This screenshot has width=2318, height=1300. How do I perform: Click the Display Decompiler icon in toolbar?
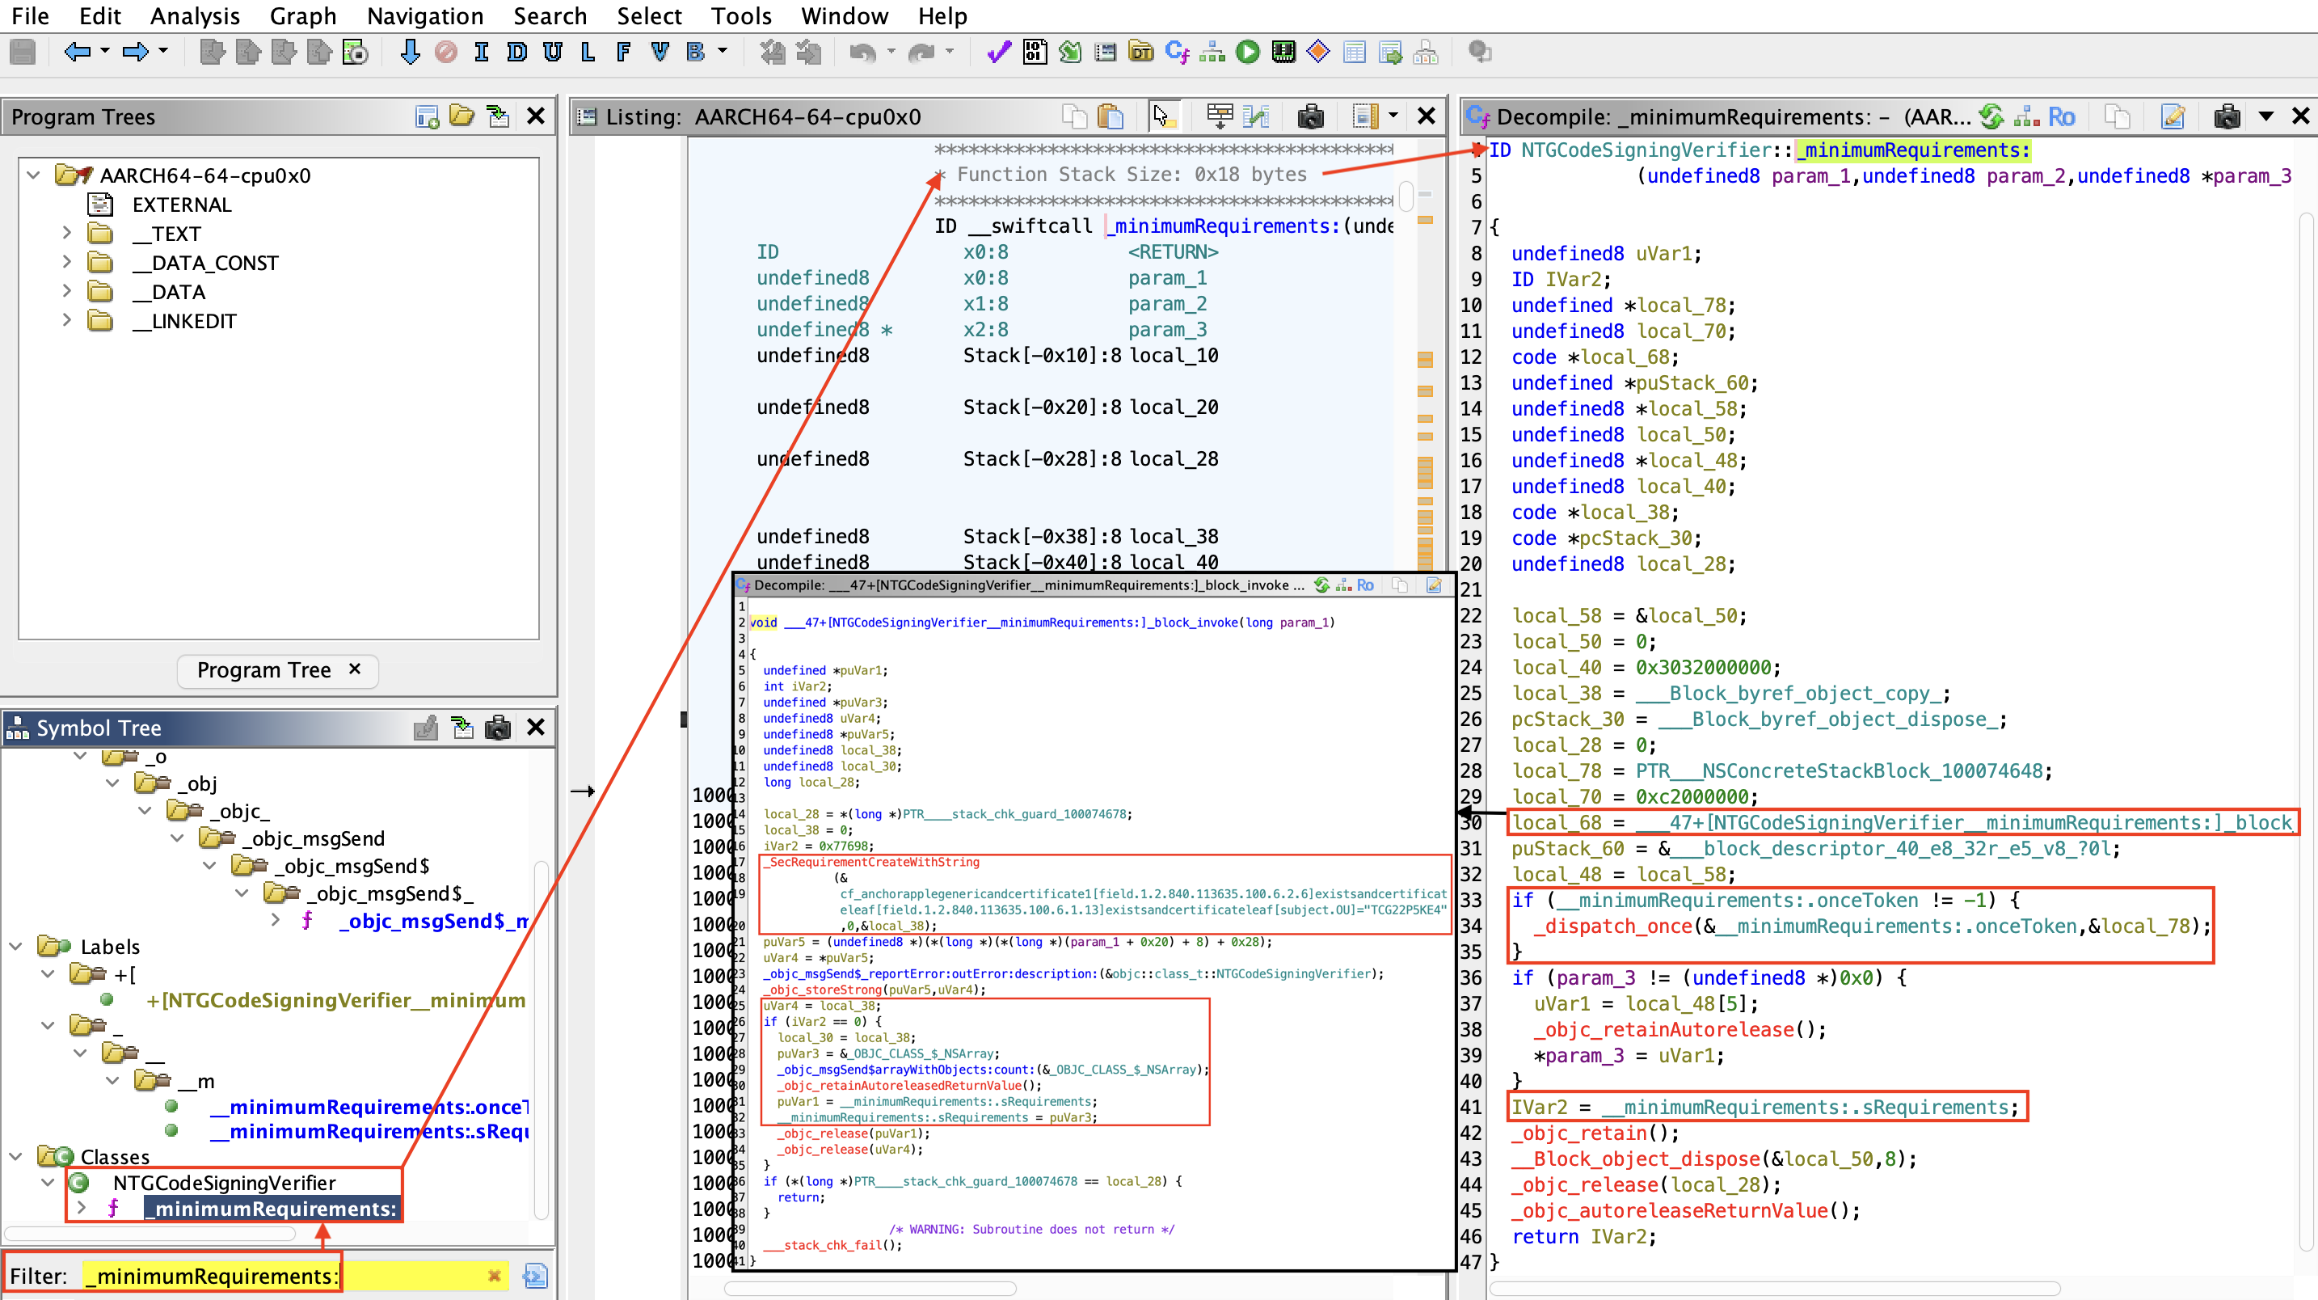[x=1176, y=53]
